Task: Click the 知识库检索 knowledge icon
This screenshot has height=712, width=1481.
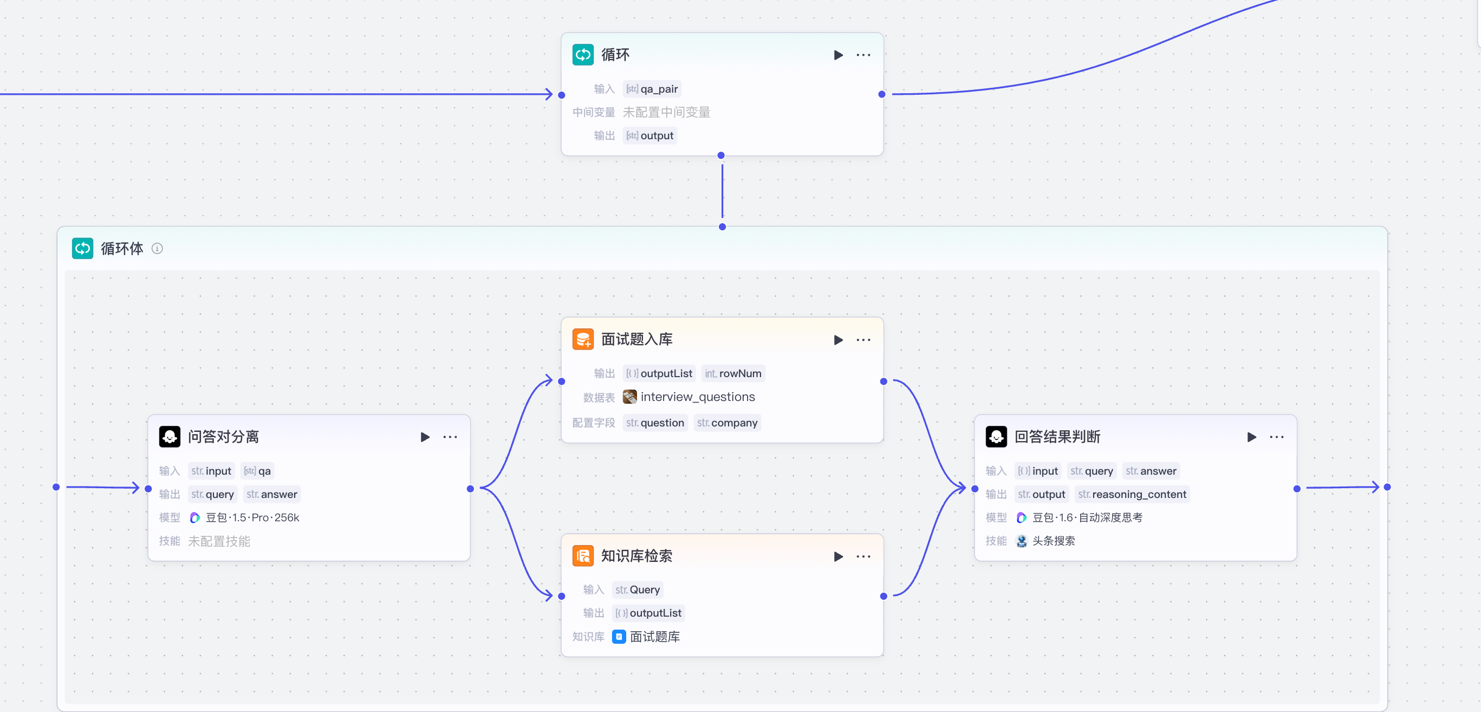Action: (x=582, y=556)
